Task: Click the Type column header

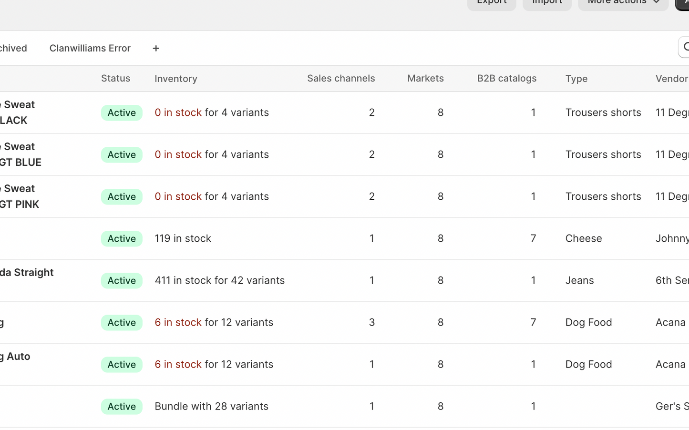Action: pos(576,79)
